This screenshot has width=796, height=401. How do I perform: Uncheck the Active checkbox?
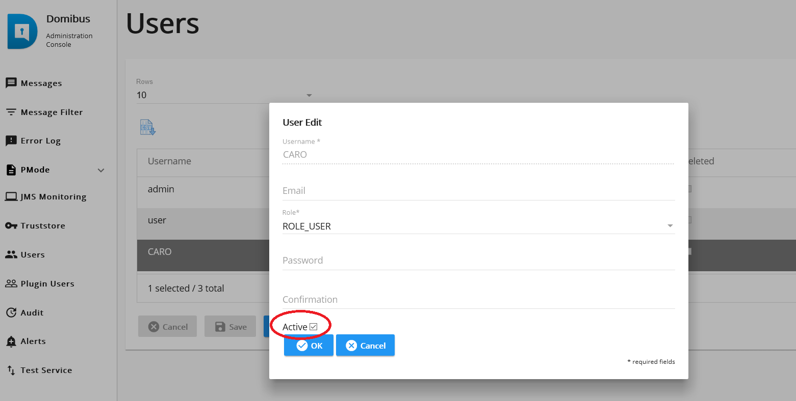coord(313,327)
